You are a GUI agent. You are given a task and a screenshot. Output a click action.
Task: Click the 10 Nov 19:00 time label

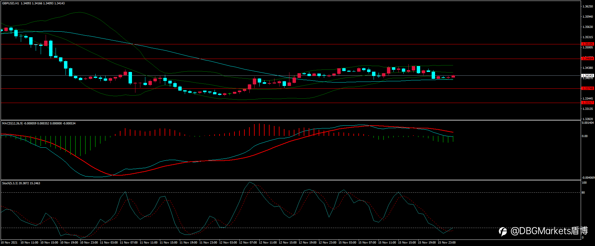pyautogui.click(x=69, y=243)
